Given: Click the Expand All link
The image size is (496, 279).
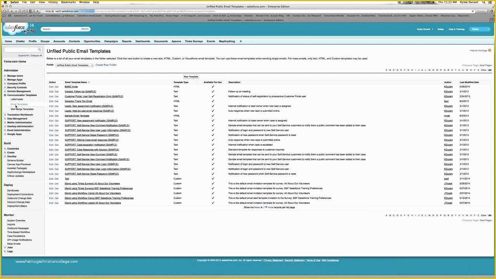Looking at the screenshot, I should point(23,55).
